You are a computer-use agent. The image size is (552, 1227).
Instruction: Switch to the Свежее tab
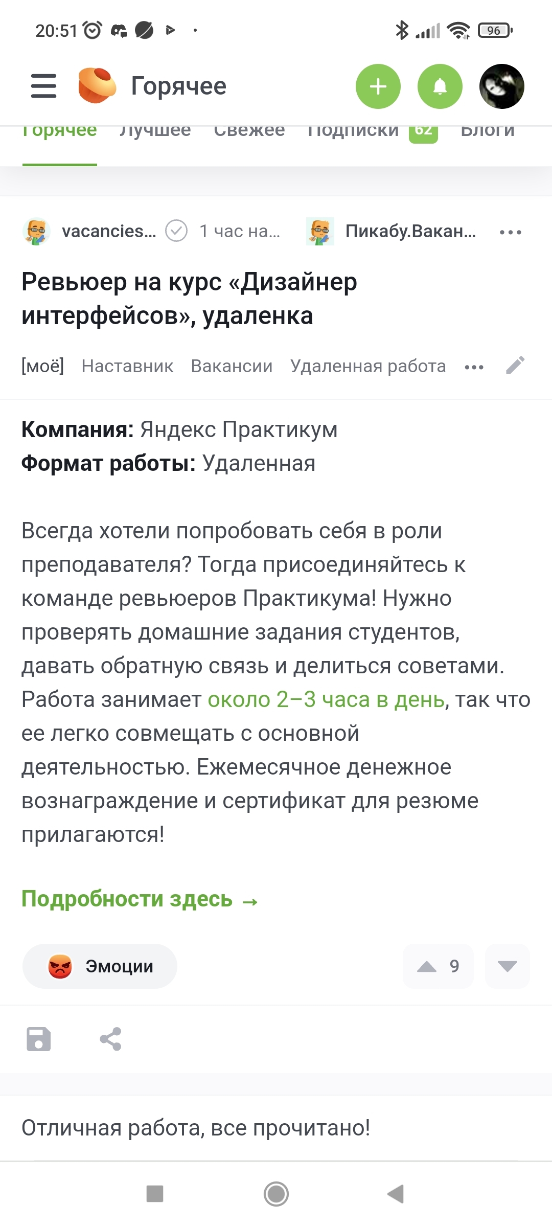coord(249,131)
